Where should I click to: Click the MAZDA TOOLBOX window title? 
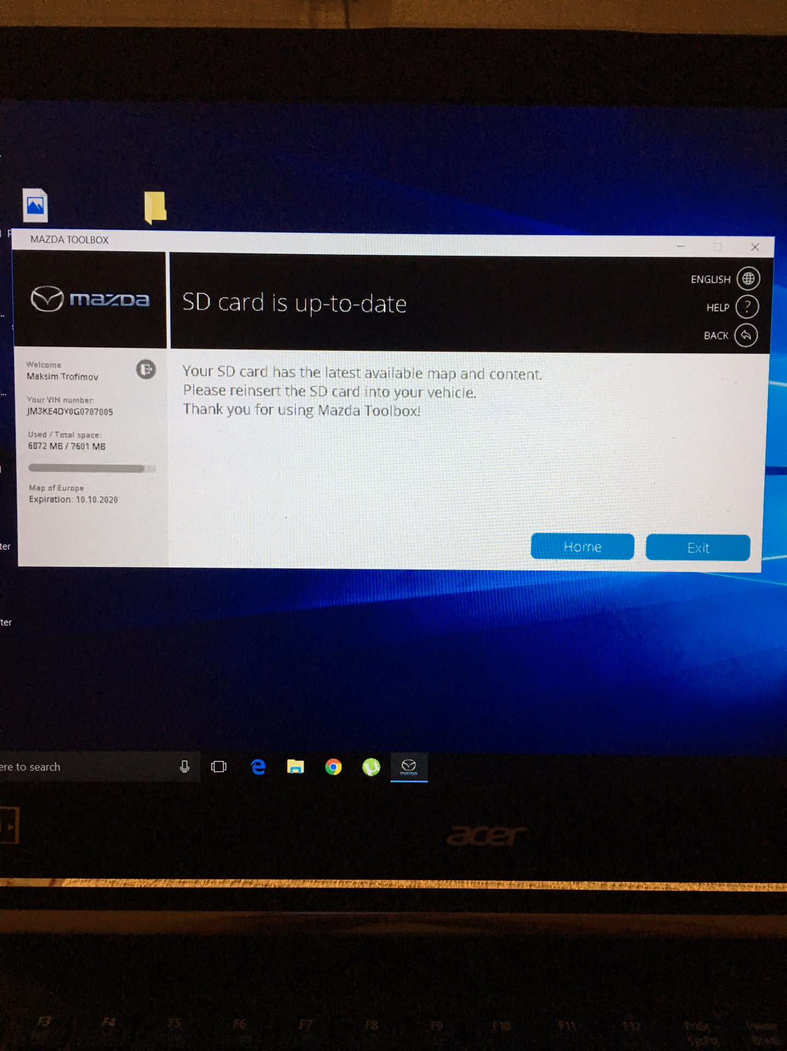click(x=69, y=240)
